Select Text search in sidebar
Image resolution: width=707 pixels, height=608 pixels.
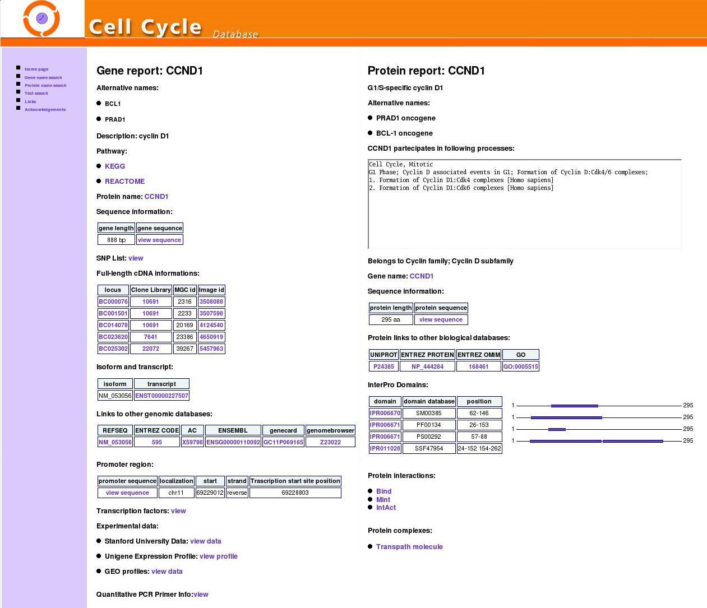pyautogui.click(x=36, y=94)
